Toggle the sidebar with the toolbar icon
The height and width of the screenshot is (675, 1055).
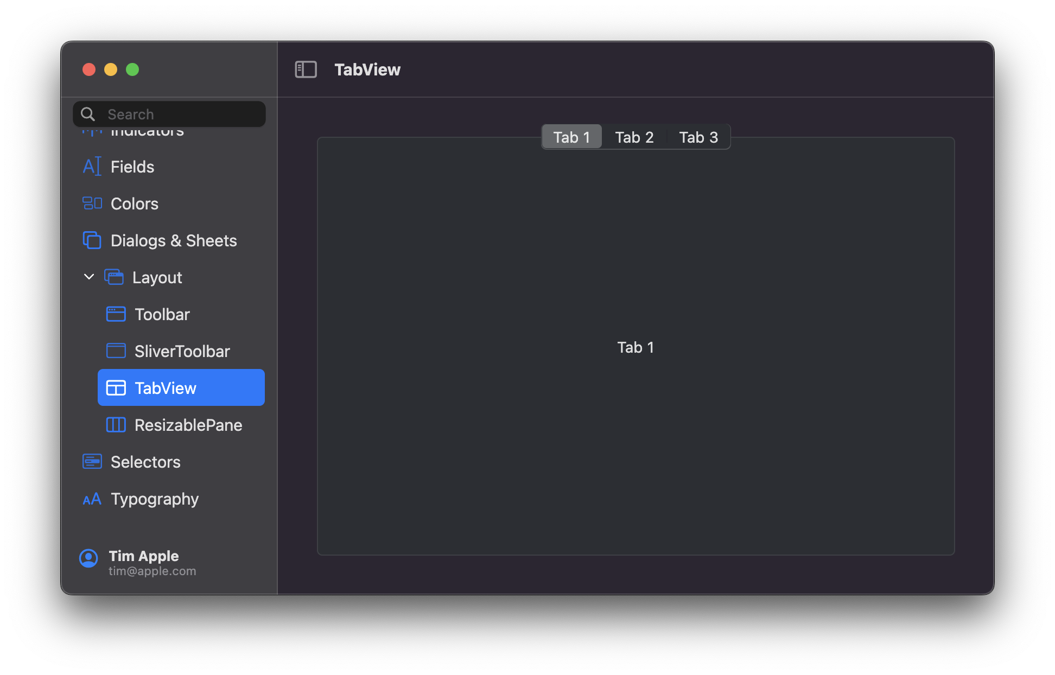click(306, 69)
